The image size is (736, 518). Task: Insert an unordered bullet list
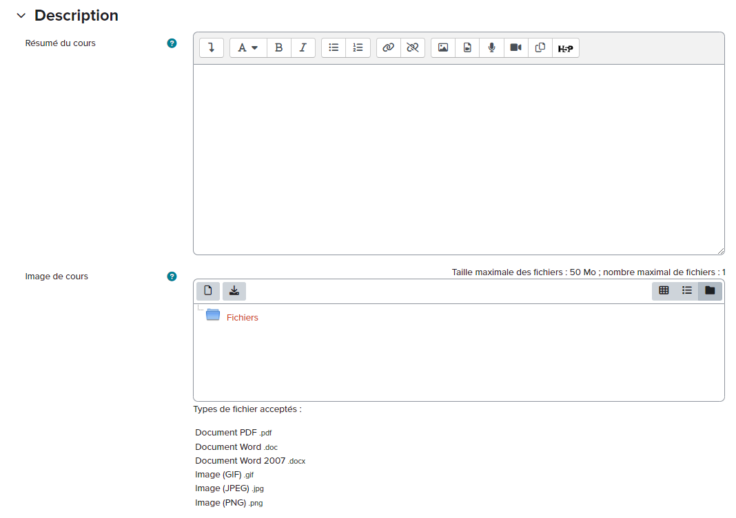(334, 48)
